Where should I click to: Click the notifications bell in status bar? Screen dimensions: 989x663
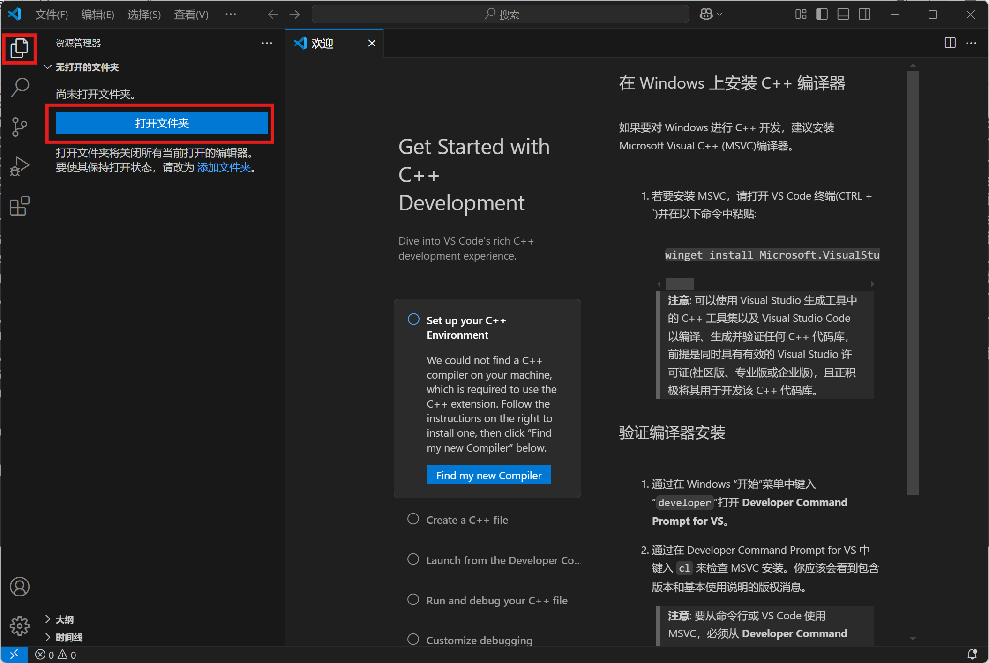click(x=972, y=654)
